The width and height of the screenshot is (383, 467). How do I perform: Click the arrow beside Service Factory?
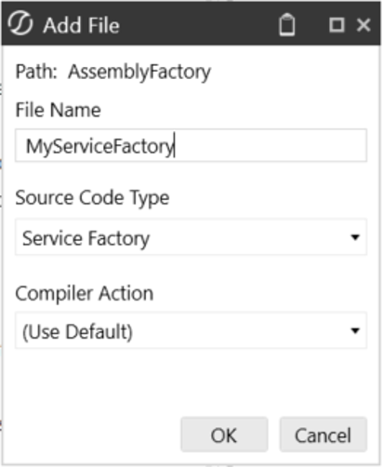tap(355, 237)
